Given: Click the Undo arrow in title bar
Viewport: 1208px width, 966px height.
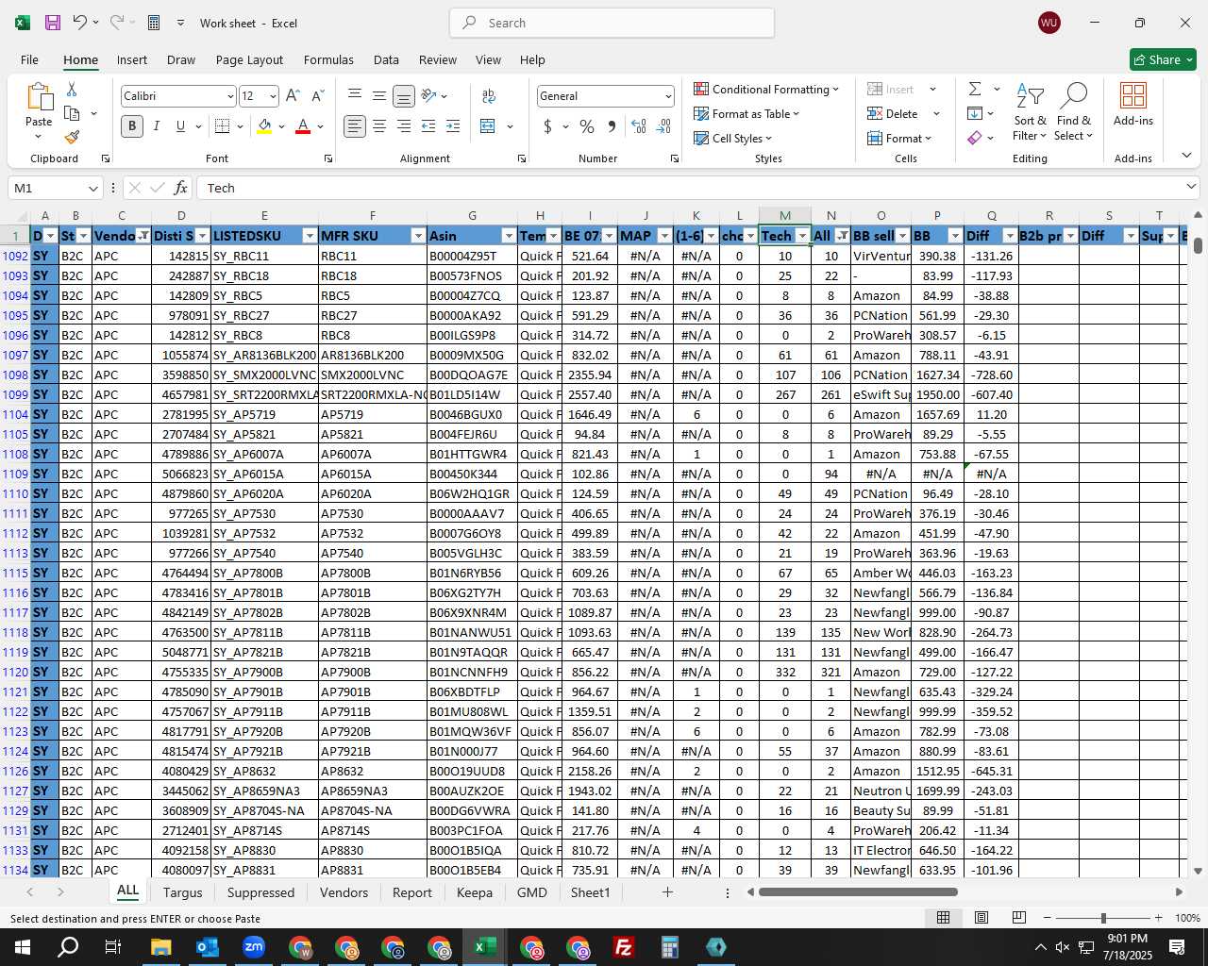Looking at the screenshot, I should point(80,23).
